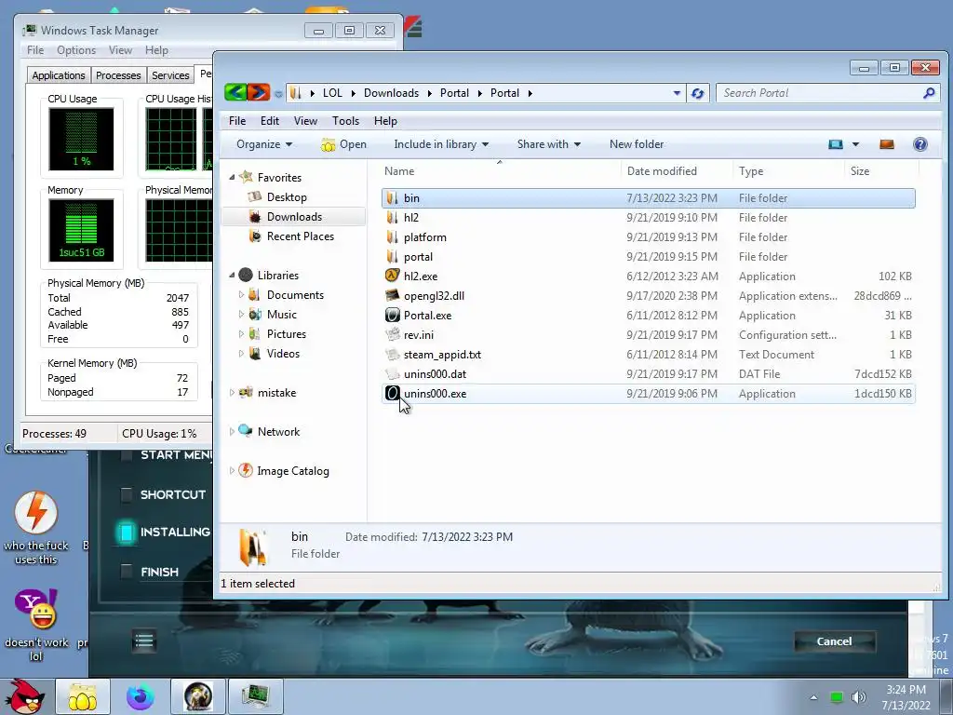Select the platform folder icon

coord(393,237)
